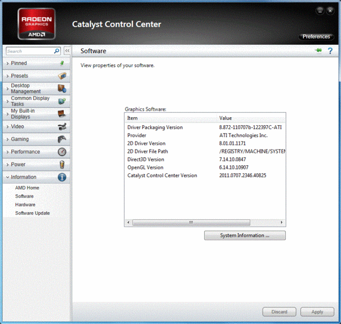
Task: Click the Discard button
Action: click(x=279, y=312)
